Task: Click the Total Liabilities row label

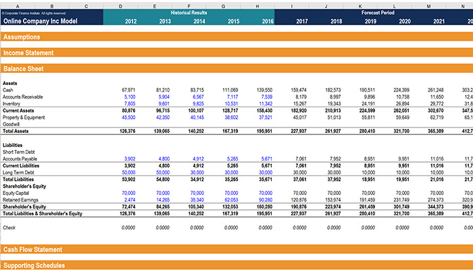Action: pos(18,180)
